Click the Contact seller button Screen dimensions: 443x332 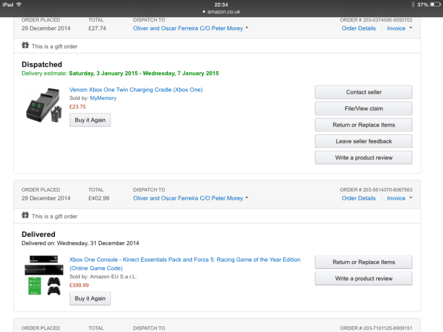363,92
